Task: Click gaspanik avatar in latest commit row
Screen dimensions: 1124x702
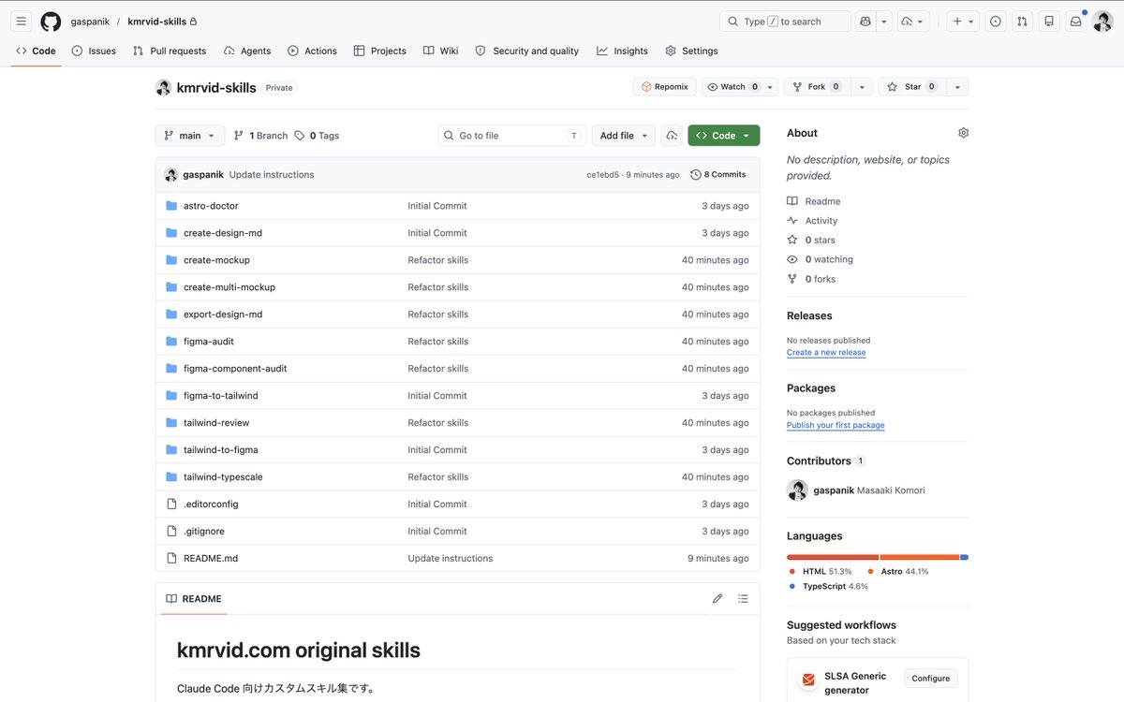Action: click(170, 175)
